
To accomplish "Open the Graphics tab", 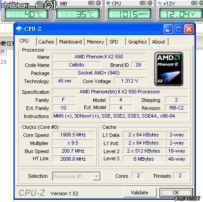I will [x=138, y=42].
